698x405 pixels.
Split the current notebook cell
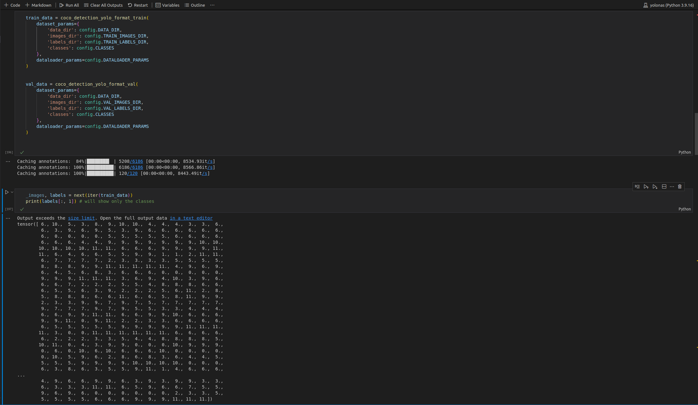click(664, 187)
